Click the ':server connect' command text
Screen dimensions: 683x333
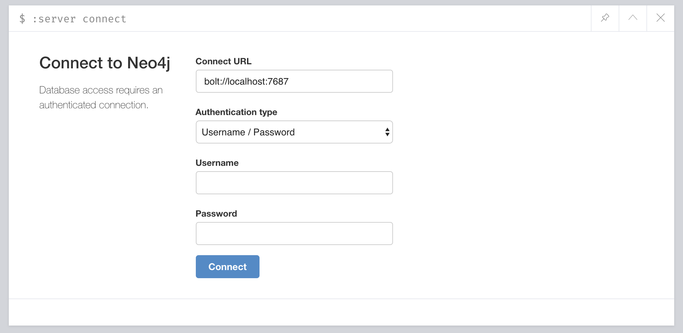coord(79,19)
